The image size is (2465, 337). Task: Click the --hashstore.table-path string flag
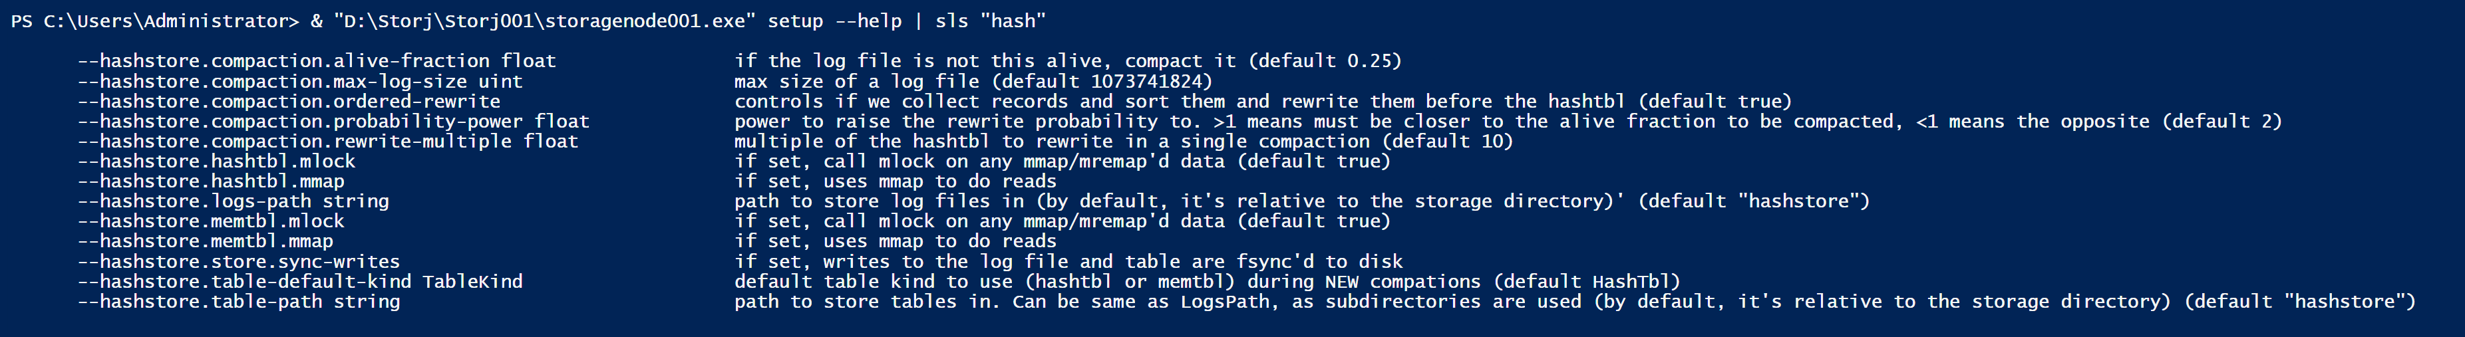[240, 302]
